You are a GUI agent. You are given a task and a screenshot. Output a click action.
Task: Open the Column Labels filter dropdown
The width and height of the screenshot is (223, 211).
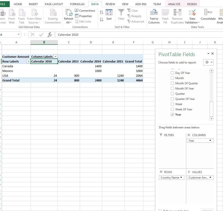[55, 57]
